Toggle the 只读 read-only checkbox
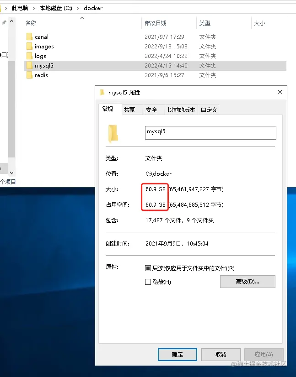 tap(148, 268)
